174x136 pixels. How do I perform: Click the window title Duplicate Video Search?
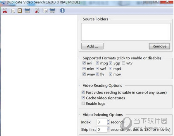click(x=43, y=2)
